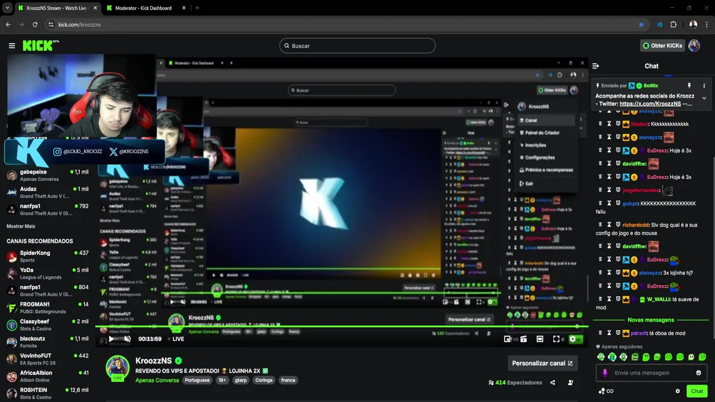Focus the Buscar search field

point(357,46)
